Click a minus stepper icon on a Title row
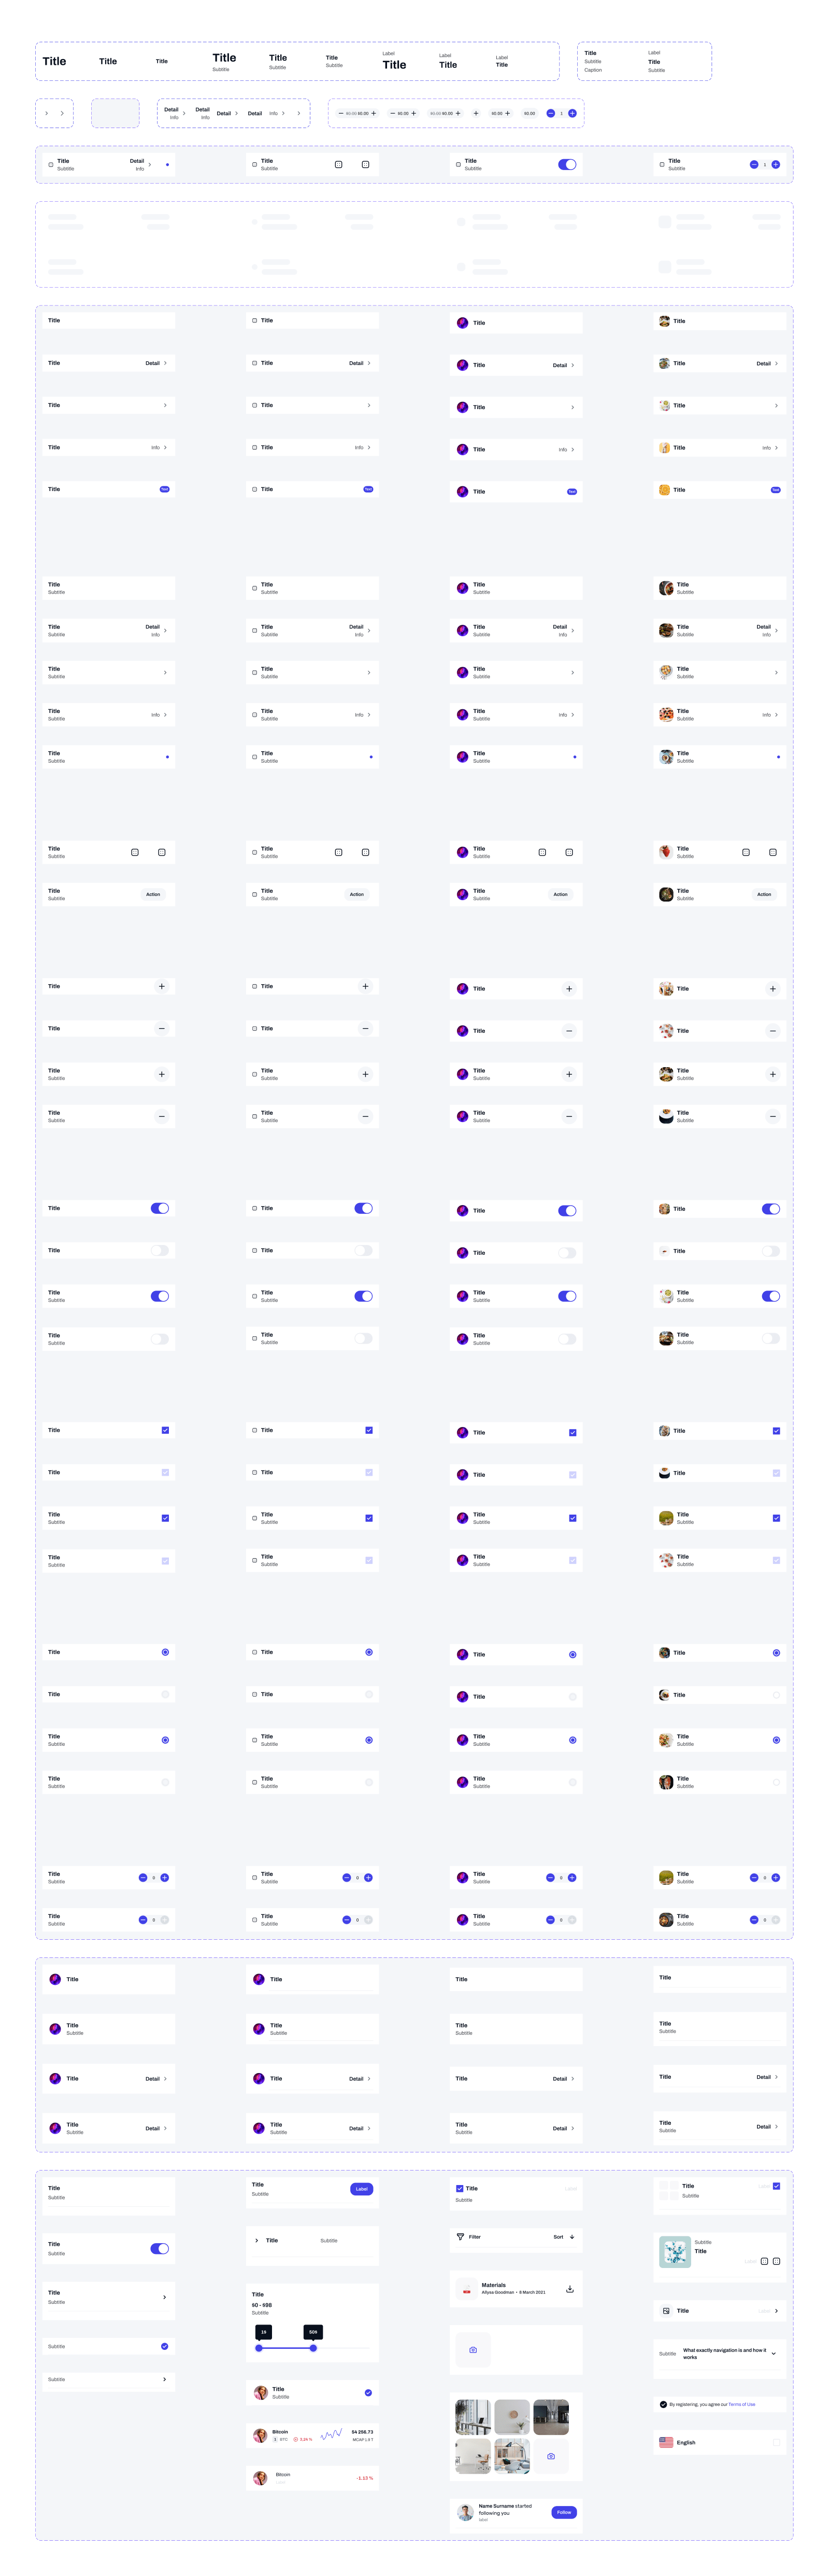This screenshot has height=2576, width=829. pyautogui.click(x=161, y=1028)
